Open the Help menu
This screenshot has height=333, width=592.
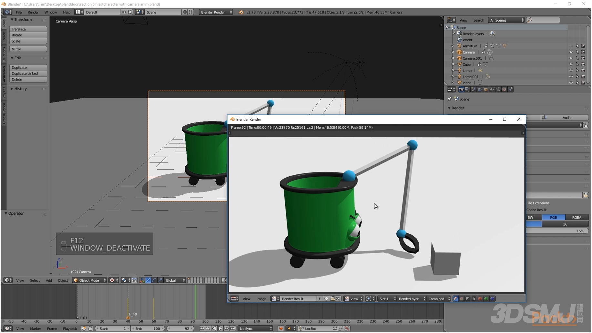[66, 12]
